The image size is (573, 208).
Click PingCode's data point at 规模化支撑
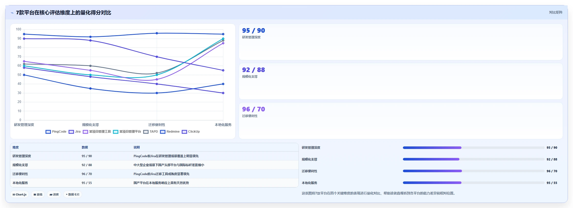tap(90, 37)
